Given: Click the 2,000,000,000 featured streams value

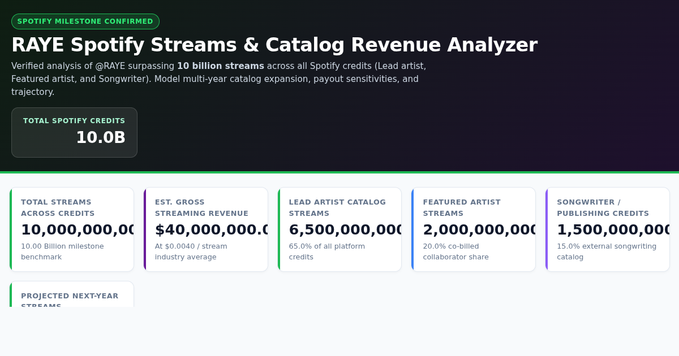Looking at the screenshot, I should point(480,229).
